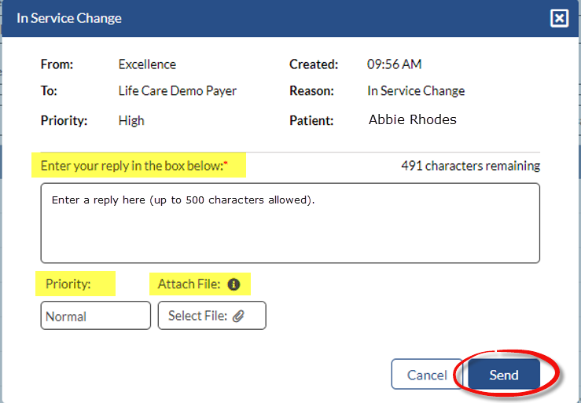Click the High priority value
This screenshot has width=581, height=403.
(131, 120)
